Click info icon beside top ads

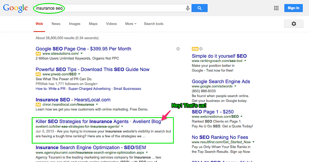tap(178, 49)
